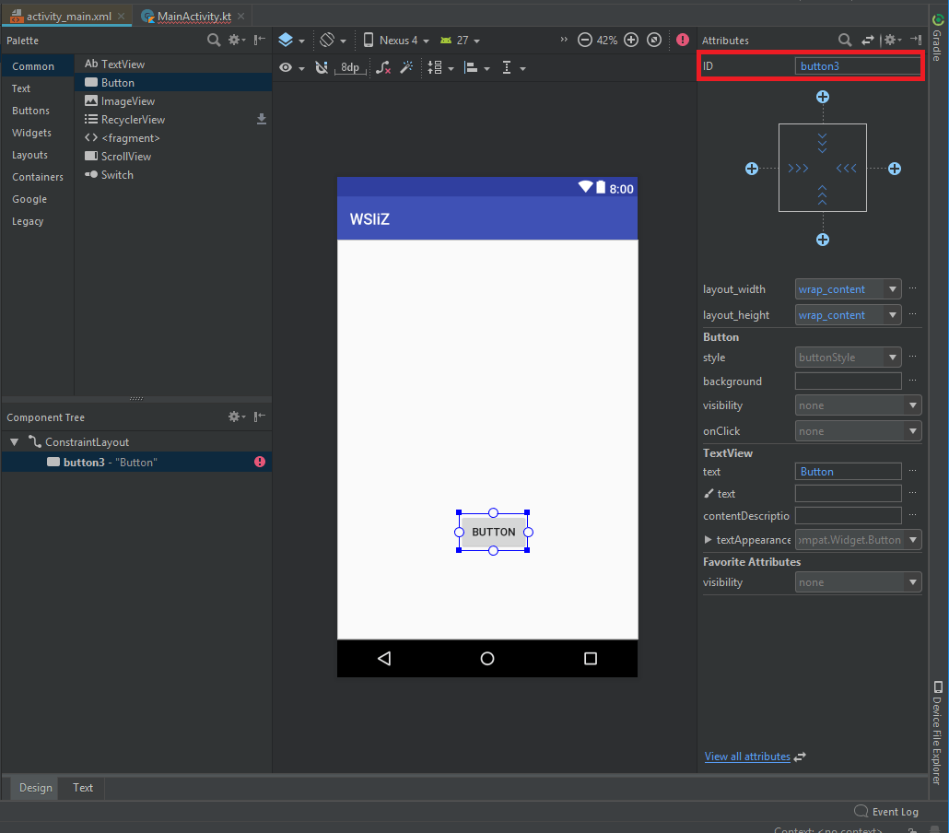Screen dimensions: 949x833
Task: Download RecyclerView dependency icon
Action: tap(262, 119)
